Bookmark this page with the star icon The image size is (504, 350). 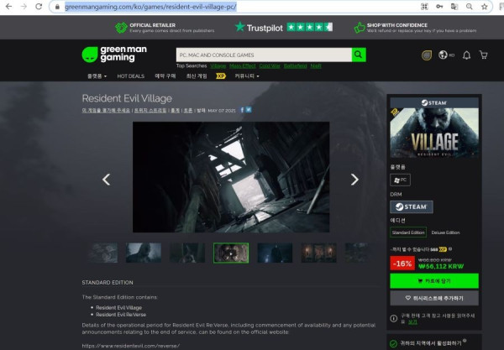[485, 7]
